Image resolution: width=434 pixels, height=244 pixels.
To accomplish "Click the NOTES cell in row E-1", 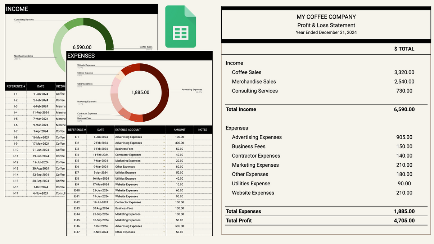I will click(203, 137).
